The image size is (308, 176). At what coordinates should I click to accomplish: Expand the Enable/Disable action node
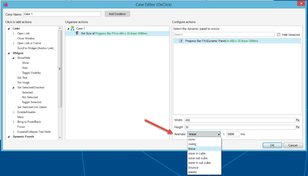point(14,112)
